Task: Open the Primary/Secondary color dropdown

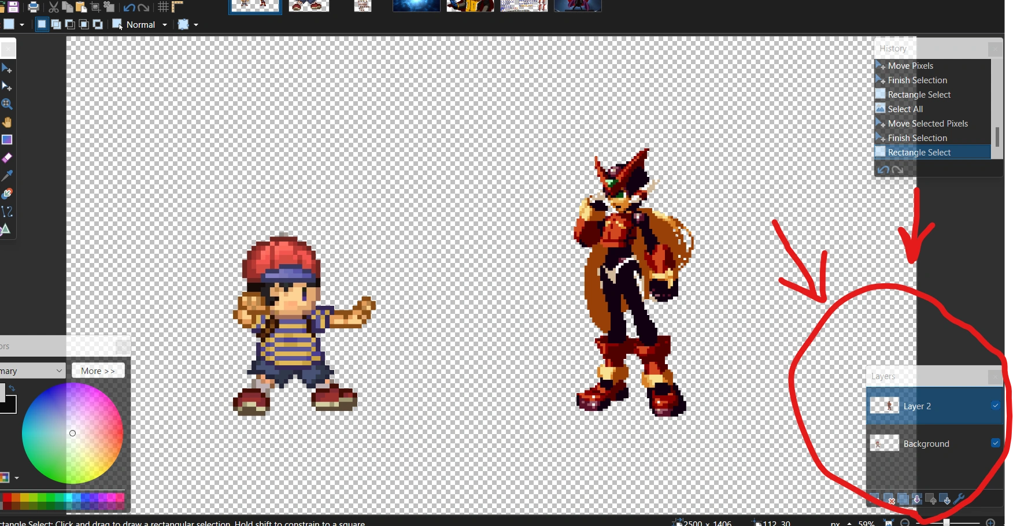Action: coord(32,371)
